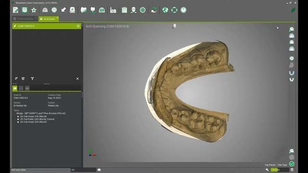The width and height of the screenshot is (308, 173).
Task: Close the Arch Scan tab
Action: (x=57, y=18)
